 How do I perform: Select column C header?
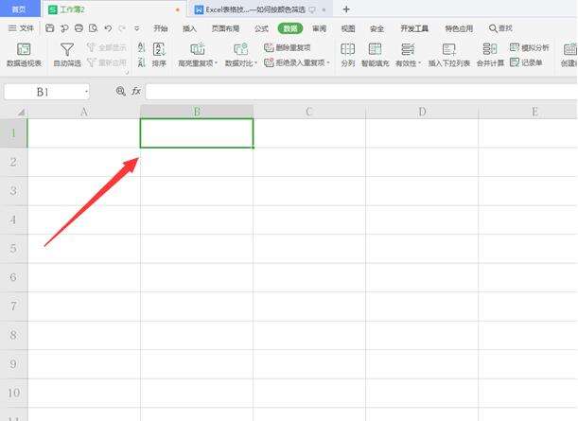click(x=309, y=112)
